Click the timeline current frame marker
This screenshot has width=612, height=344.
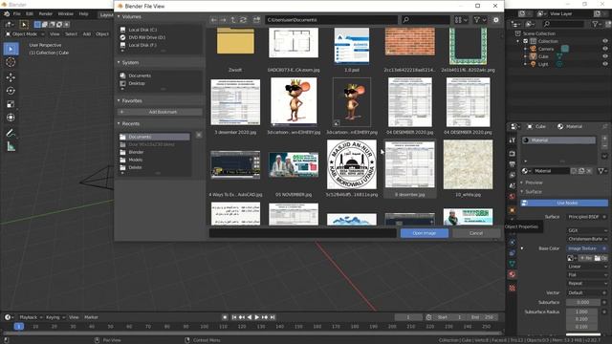19,327
